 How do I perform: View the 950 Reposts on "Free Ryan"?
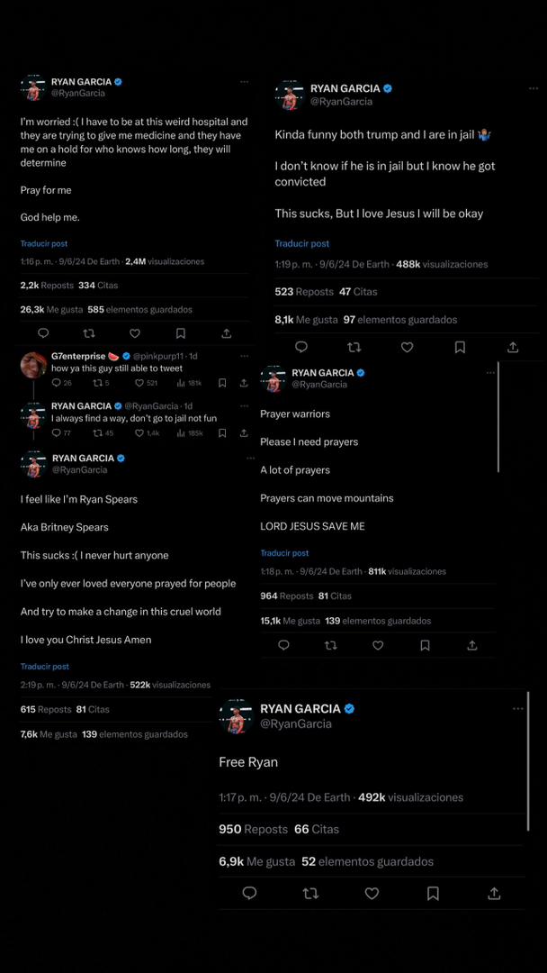pos(253,829)
